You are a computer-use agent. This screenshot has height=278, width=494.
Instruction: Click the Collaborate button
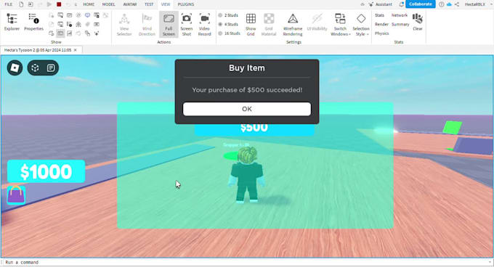point(421,4)
